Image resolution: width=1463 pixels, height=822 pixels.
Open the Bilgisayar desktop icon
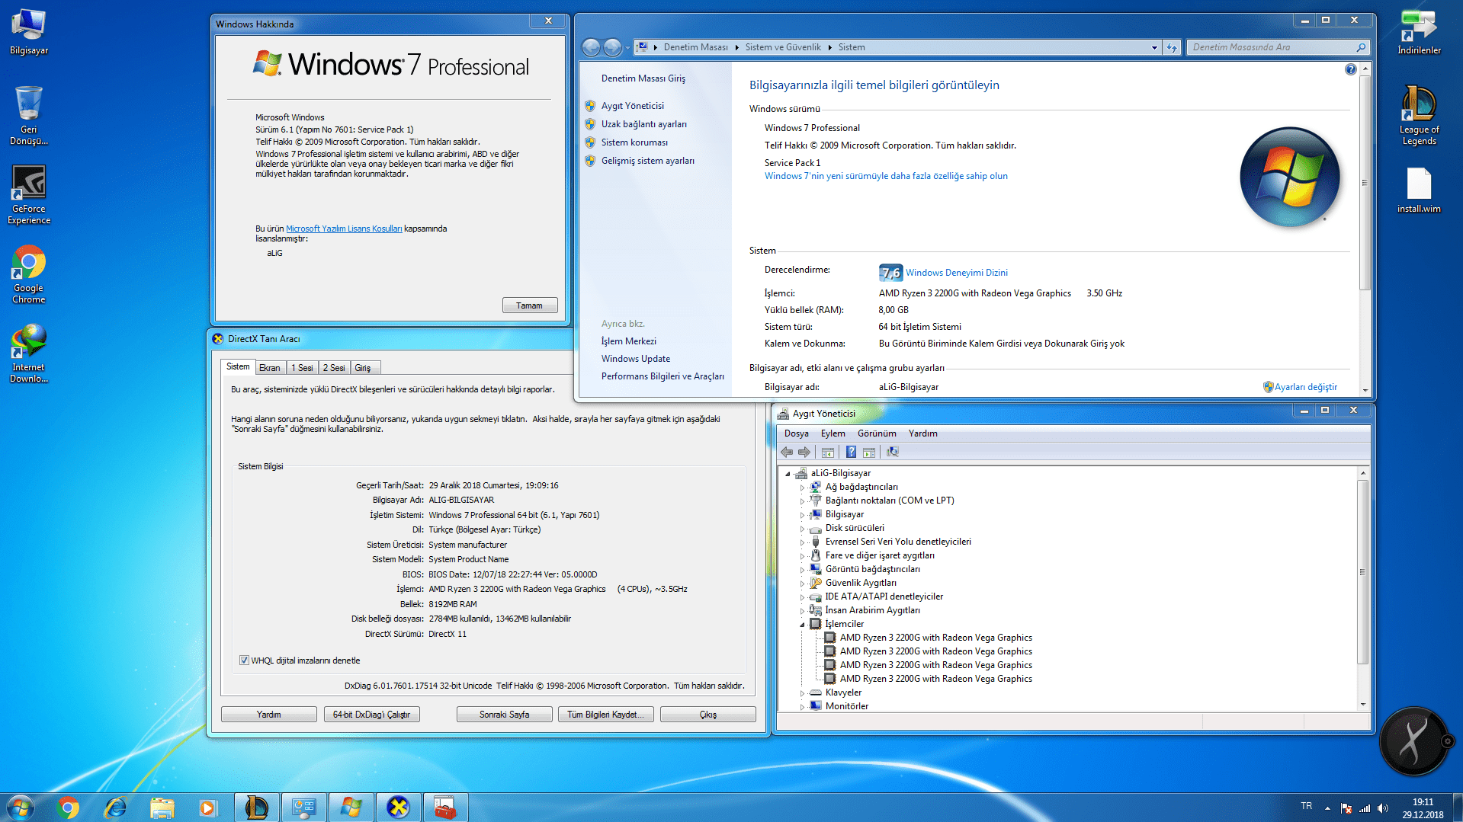click(29, 32)
